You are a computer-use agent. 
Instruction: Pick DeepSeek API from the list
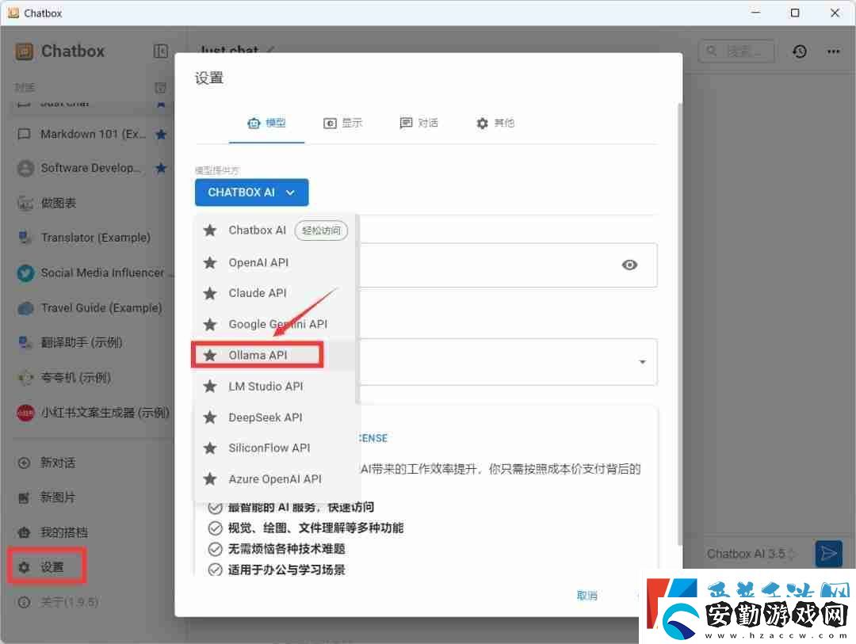(x=274, y=417)
